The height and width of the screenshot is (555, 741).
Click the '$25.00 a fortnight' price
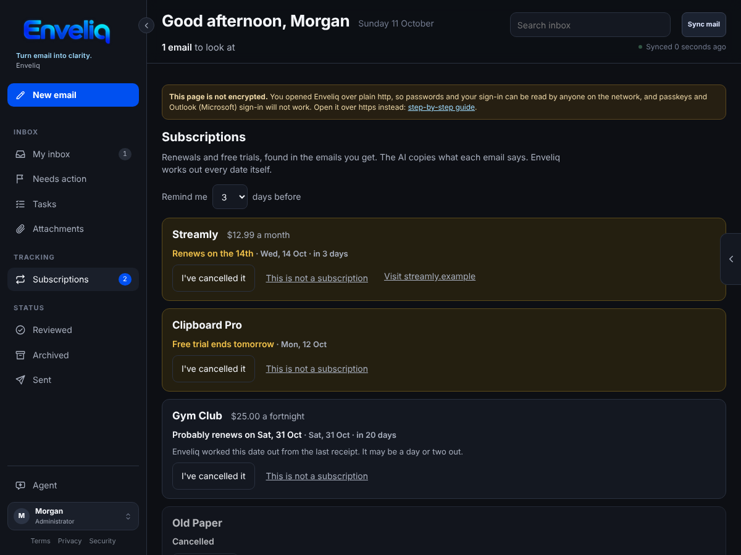click(268, 416)
